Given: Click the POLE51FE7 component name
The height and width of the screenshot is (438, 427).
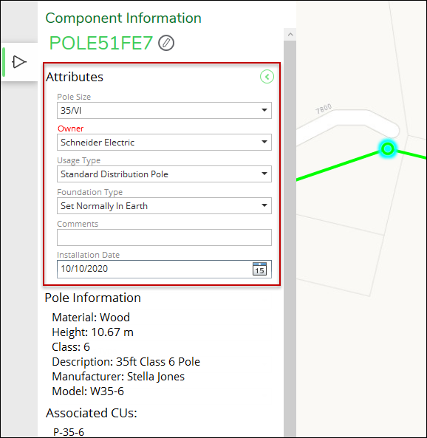Looking at the screenshot, I should [x=101, y=43].
